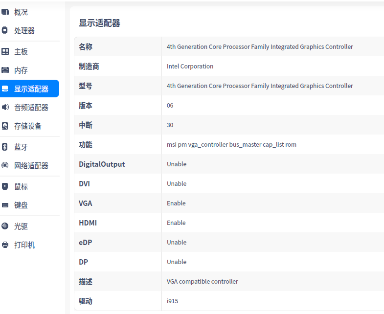Viewport: 384px width, 314px height.
Task: Click the processor chip icon
Action: coord(5,30)
